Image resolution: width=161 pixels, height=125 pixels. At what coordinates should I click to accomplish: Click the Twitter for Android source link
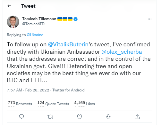68,90
